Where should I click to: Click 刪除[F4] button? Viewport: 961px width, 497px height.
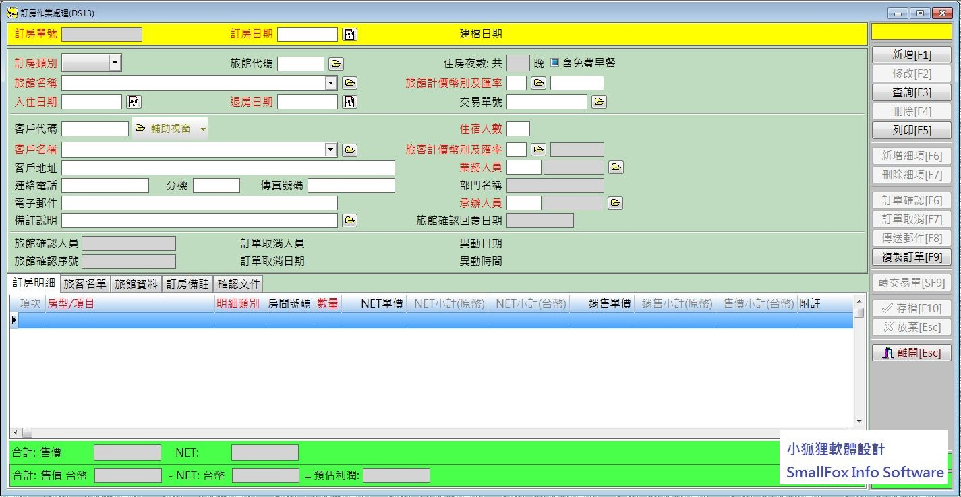point(912,111)
